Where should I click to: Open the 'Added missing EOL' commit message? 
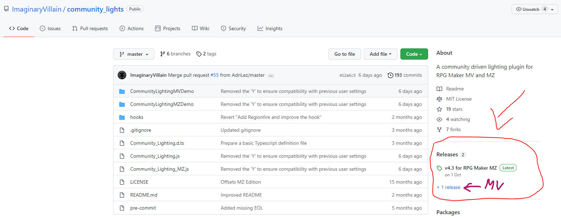coord(242,208)
